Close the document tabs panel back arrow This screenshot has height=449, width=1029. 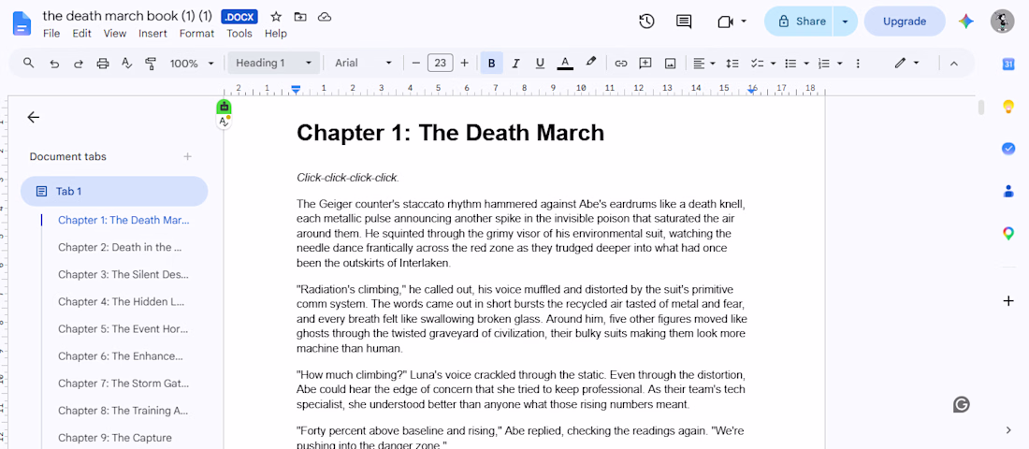pos(33,118)
